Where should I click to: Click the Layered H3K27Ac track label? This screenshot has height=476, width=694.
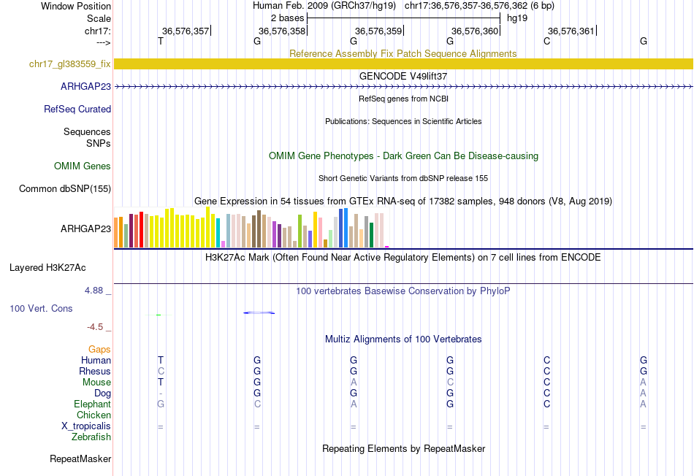click(x=47, y=268)
